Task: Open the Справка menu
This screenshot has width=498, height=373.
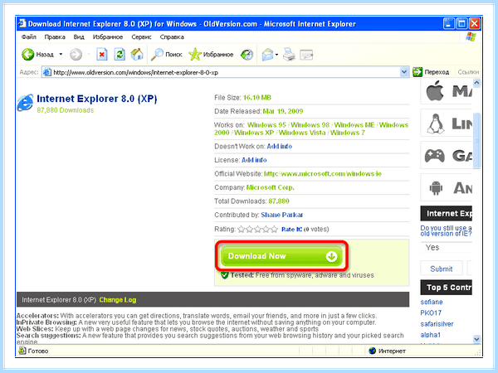Action: (x=172, y=36)
